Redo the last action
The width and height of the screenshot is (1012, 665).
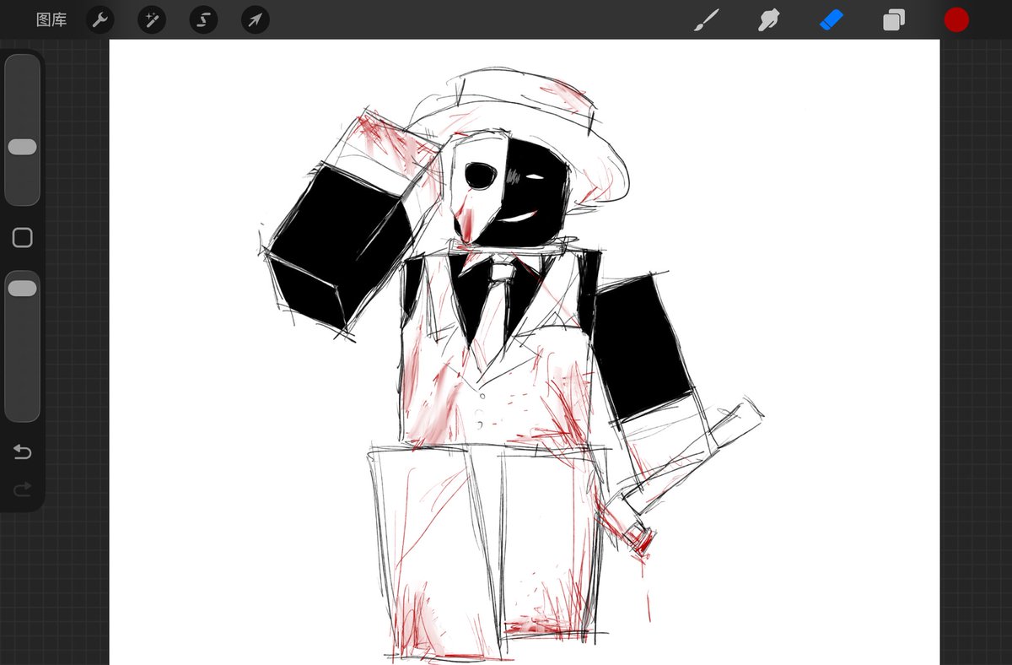(x=23, y=489)
